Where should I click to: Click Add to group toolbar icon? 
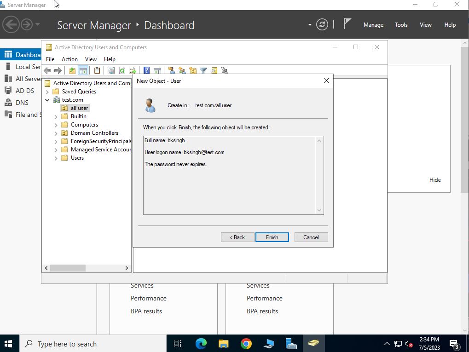tap(224, 70)
